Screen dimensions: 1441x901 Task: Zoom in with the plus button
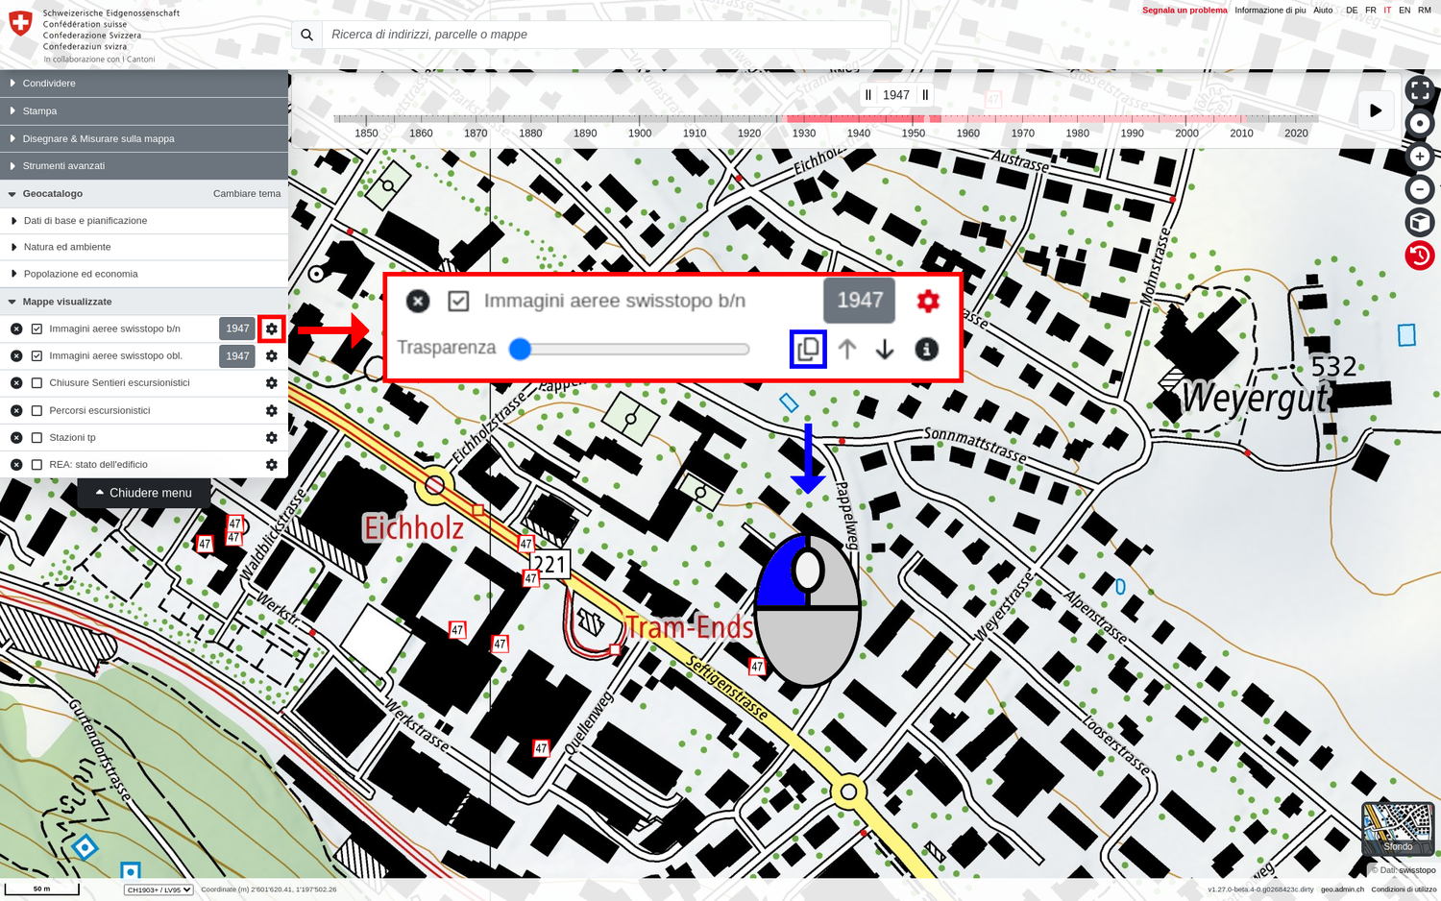(x=1419, y=157)
